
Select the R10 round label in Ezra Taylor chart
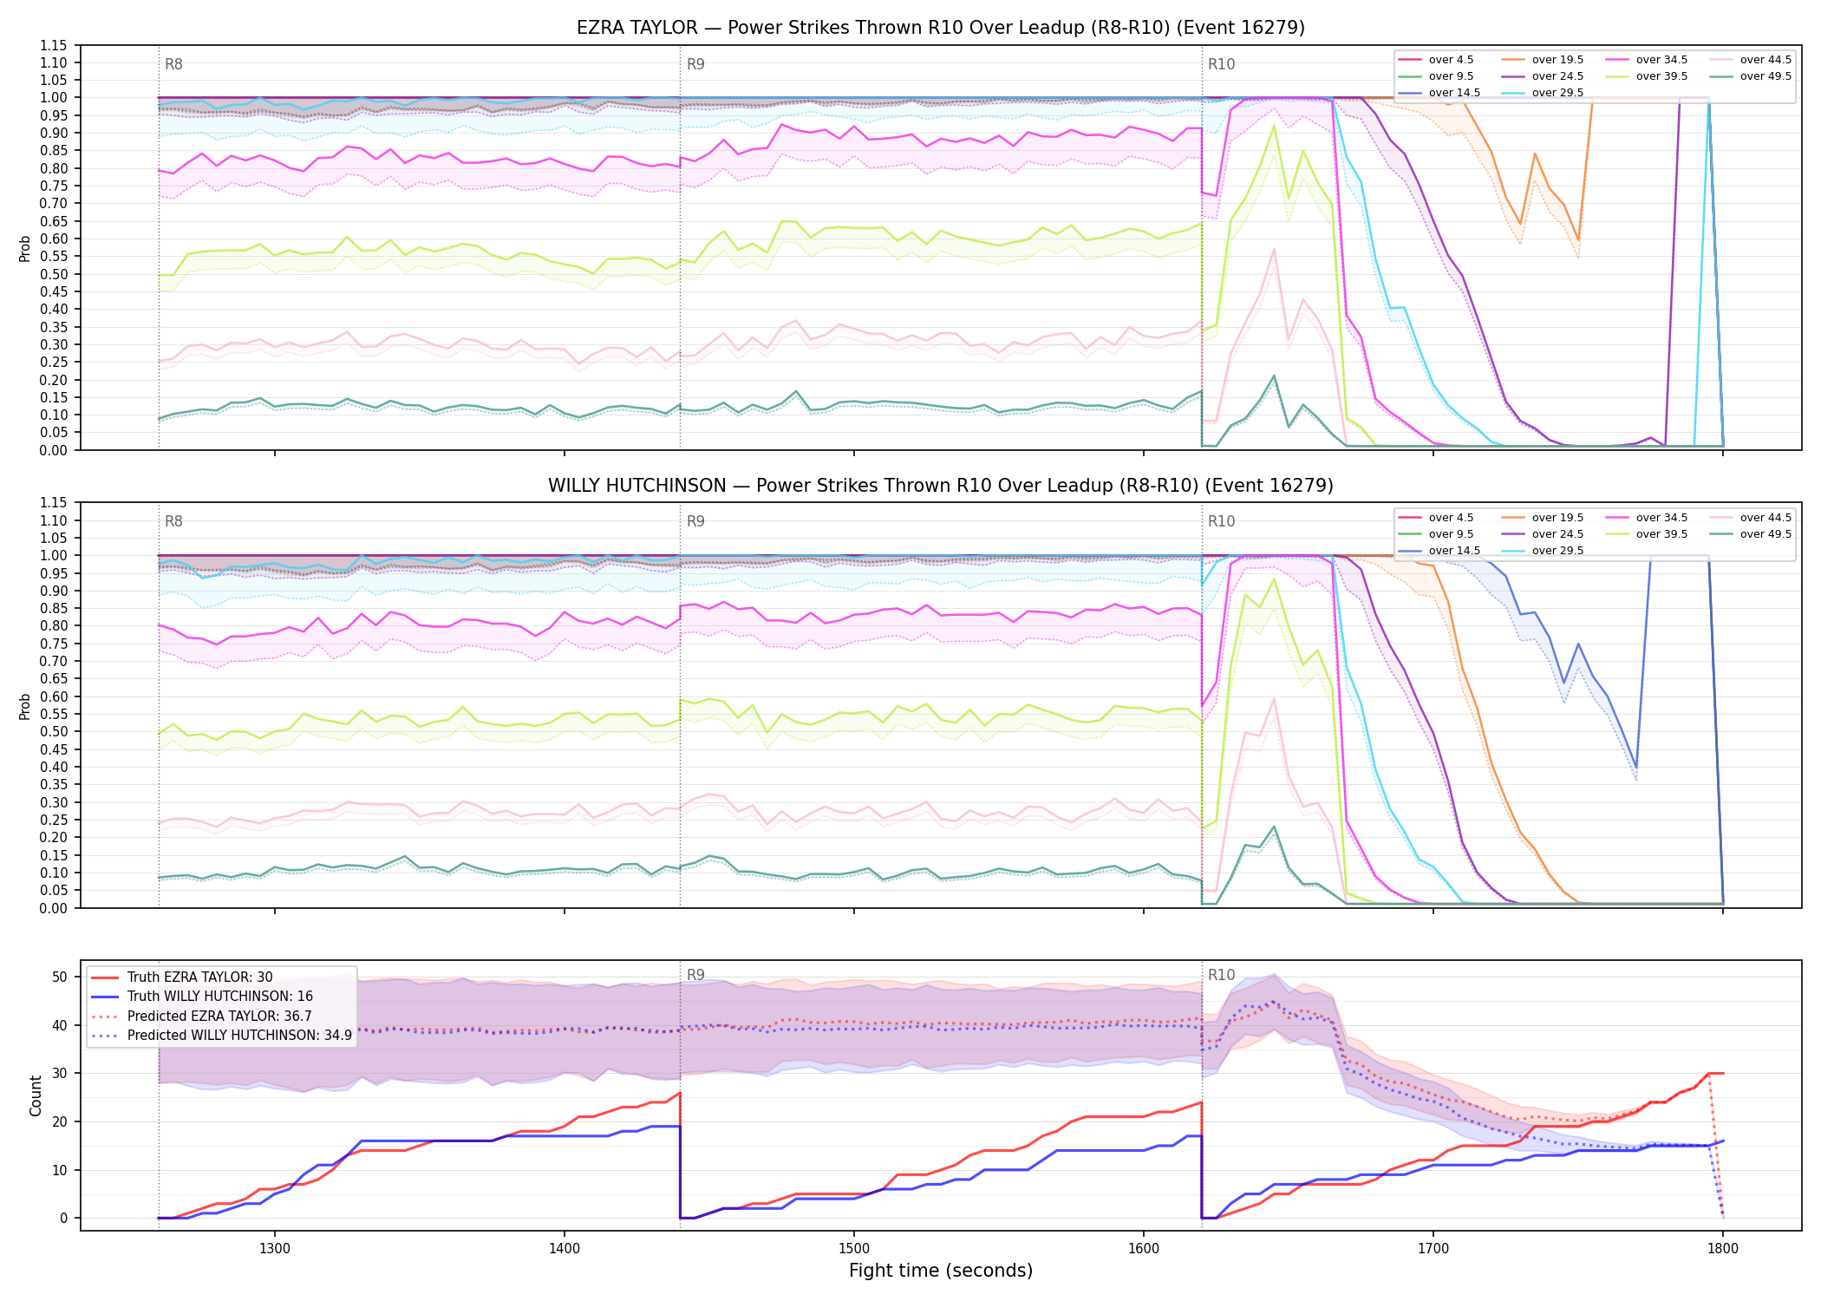[1221, 64]
